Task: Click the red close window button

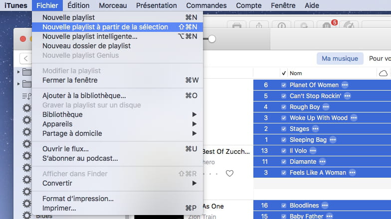Action: (x=23, y=39)
